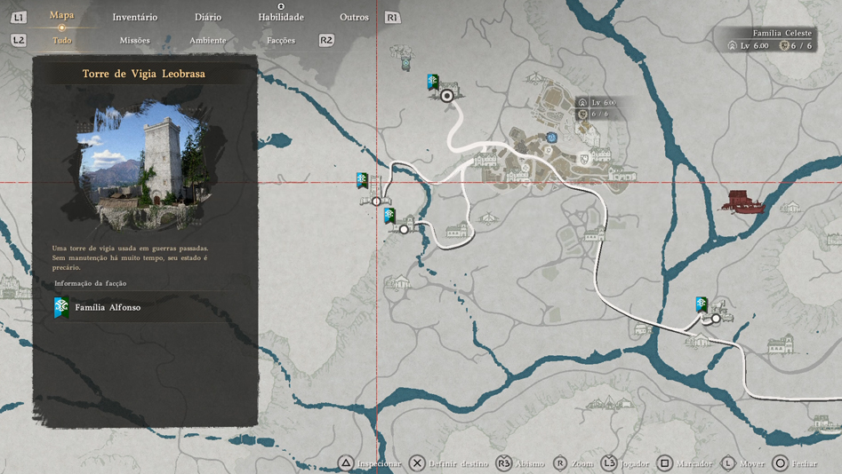
Task: Click the R2 next filter button
Action: pyautogui.click(x=326, y=40)
